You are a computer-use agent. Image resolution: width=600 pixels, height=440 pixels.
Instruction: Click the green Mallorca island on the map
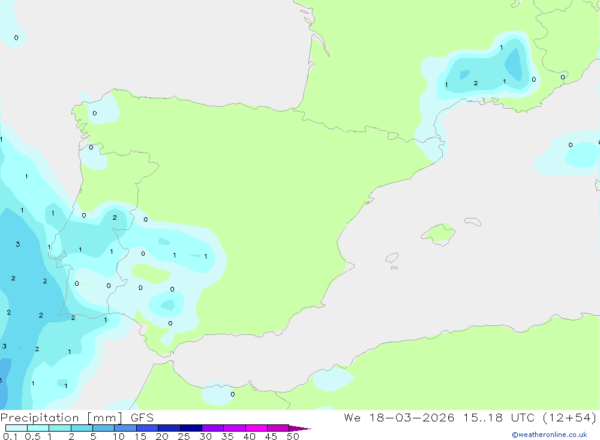(x=439, y=234)
